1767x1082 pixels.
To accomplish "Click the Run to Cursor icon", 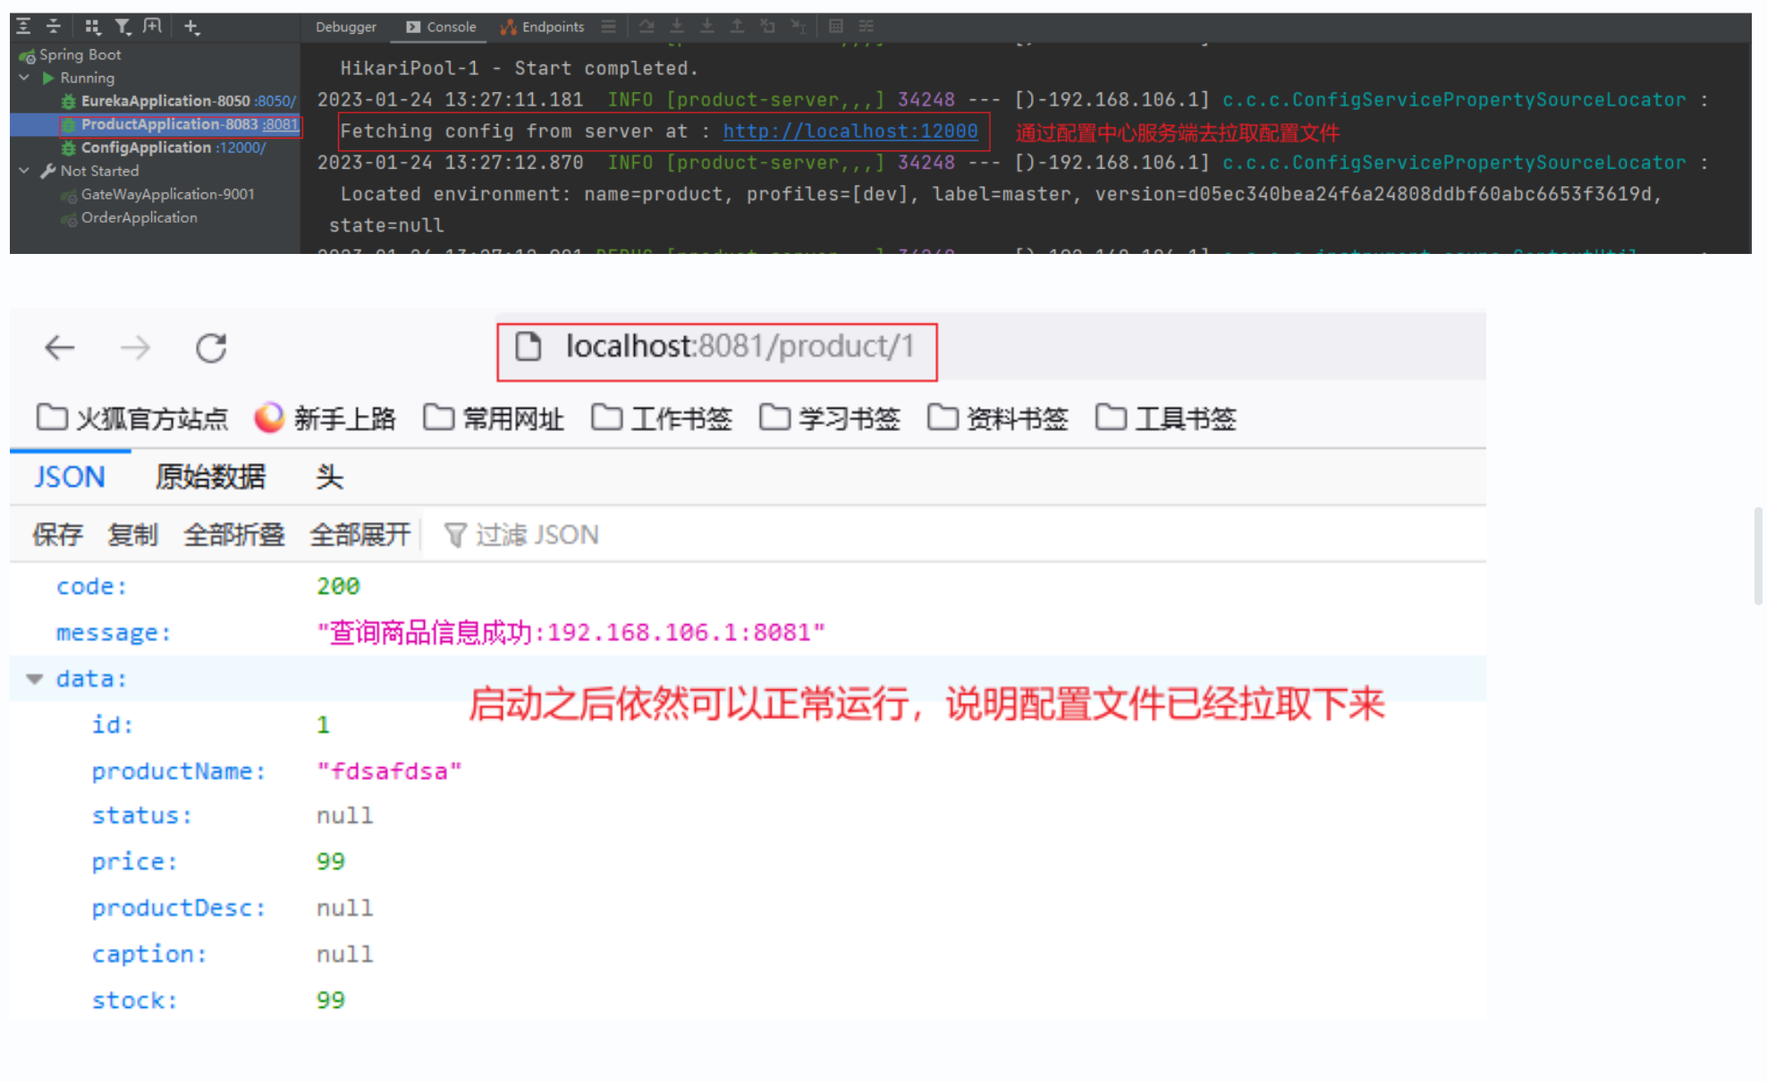I will (798, 26).
